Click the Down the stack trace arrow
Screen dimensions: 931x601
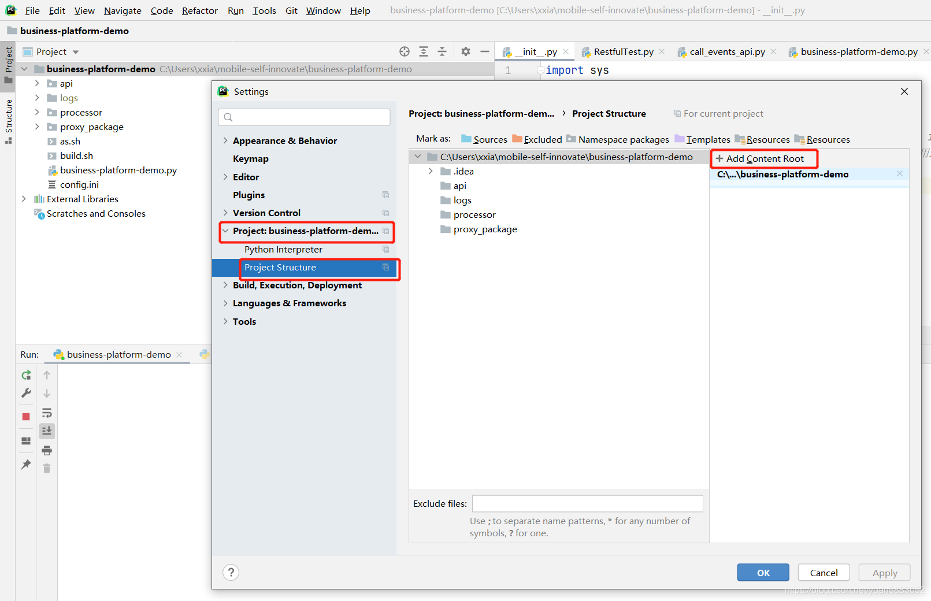coord(47,394)
